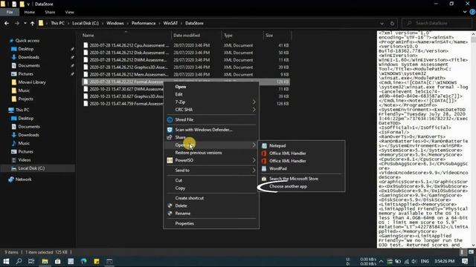Viewport: 476px width, 267px height.
Task: Click the Back navigation arrow
Action: click(7, 23)
